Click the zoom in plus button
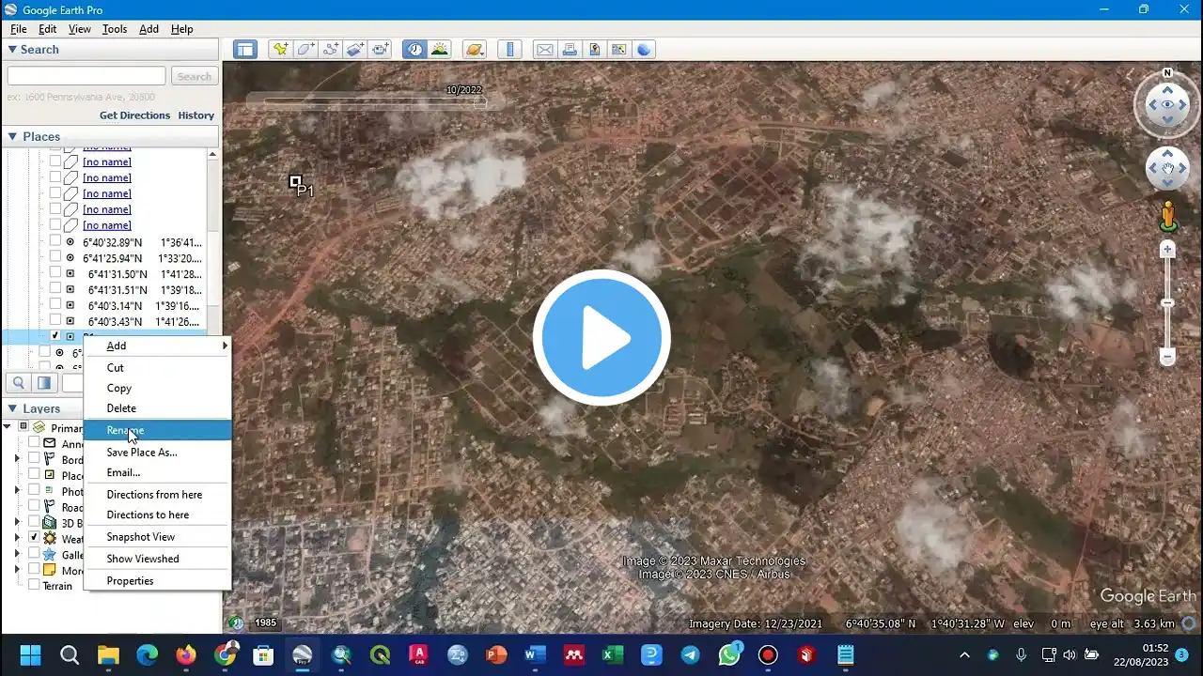Screen dimensions: 1203x676 click(1167, 250)
